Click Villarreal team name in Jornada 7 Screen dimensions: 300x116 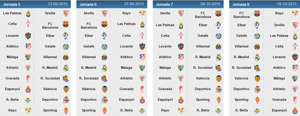click(203, 46)
